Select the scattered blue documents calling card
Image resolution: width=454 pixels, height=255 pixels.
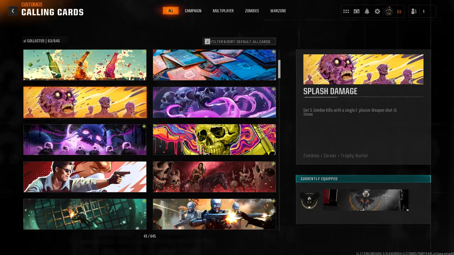[214, 65]
